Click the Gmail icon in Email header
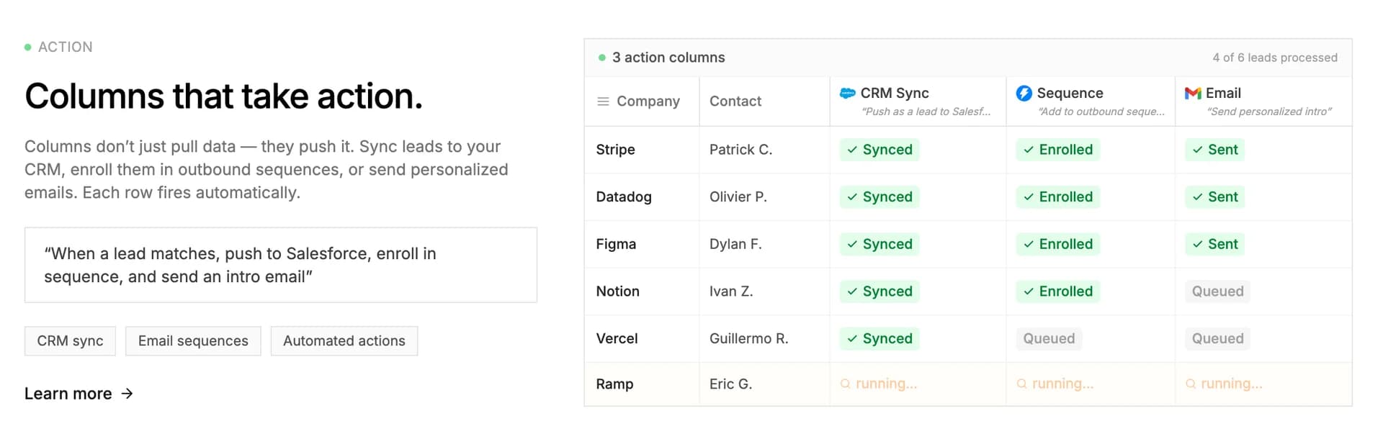1383x439 pixels. 1193,93
